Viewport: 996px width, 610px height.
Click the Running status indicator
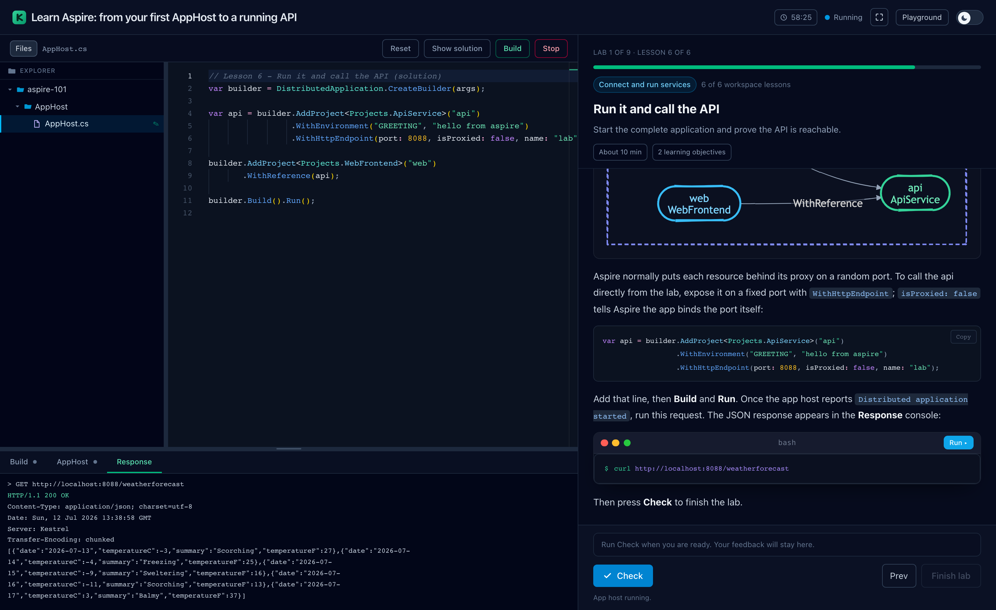[843, 17]
